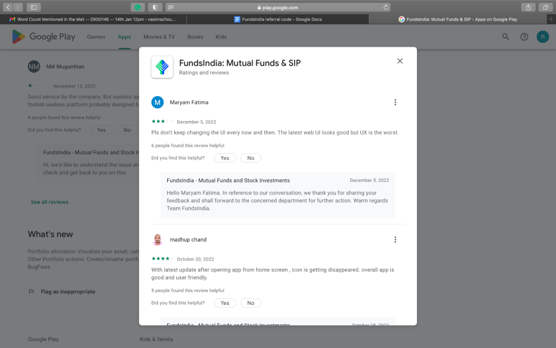The width and height of the screenshot is (556, 348).
Task: Open the FundsIndia app icon in dialog
Action: tap(162, 67)
